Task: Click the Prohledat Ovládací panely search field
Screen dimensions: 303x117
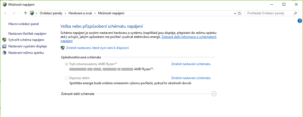Action: (269, 13)
